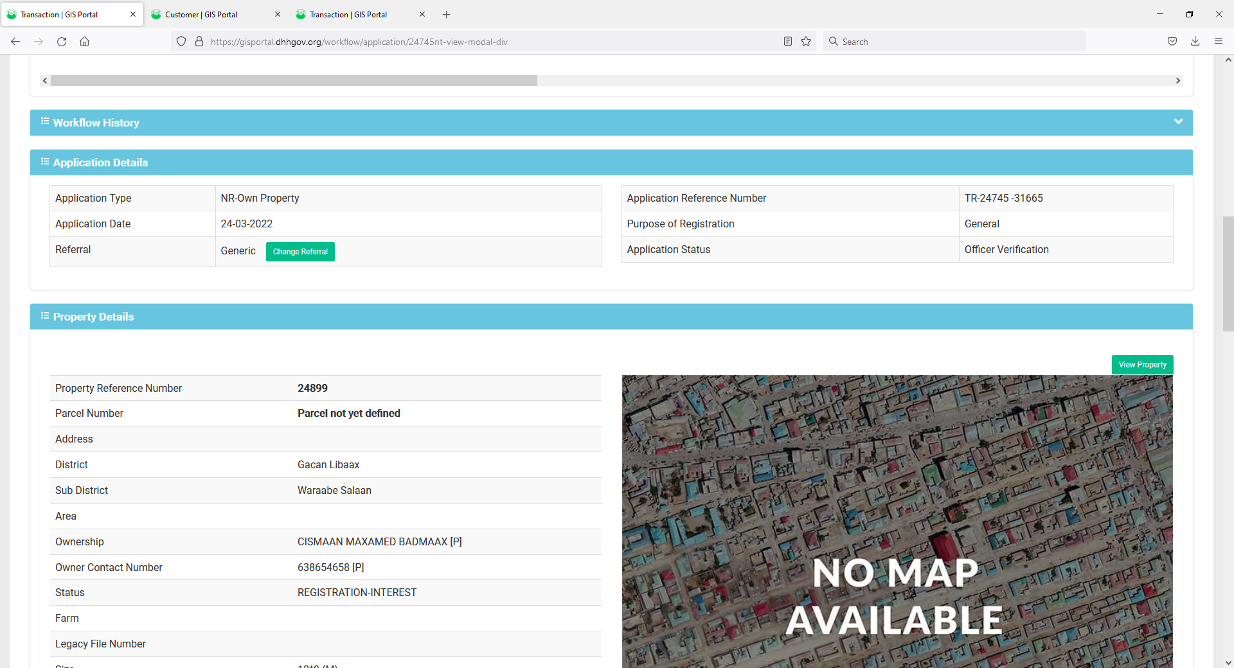Click reference number TR-24745 -31665

[x=1003, y=198]
